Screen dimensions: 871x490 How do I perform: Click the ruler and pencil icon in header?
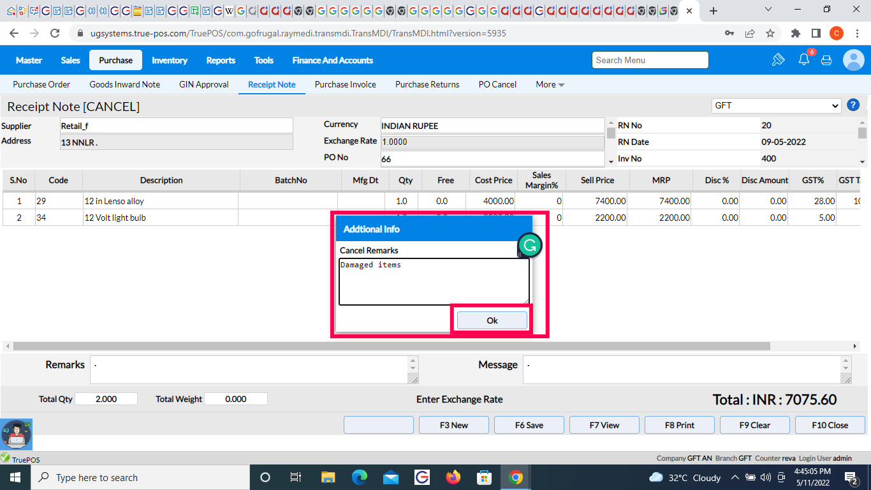tap(778, 60)
